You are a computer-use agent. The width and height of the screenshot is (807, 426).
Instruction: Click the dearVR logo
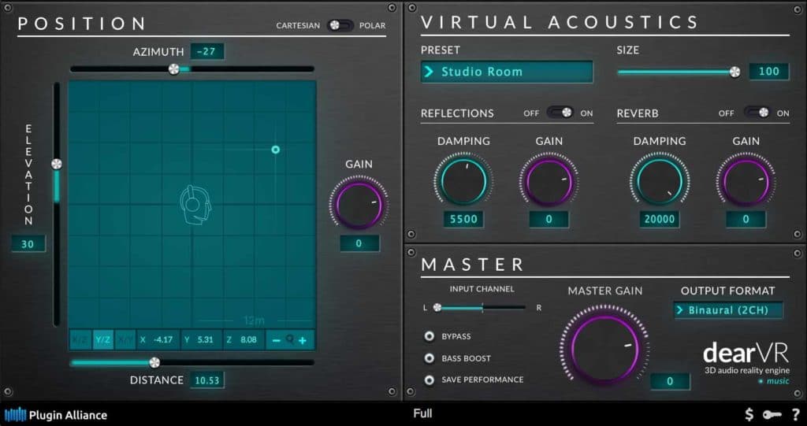pyautogui.click(x=746, y=353)
